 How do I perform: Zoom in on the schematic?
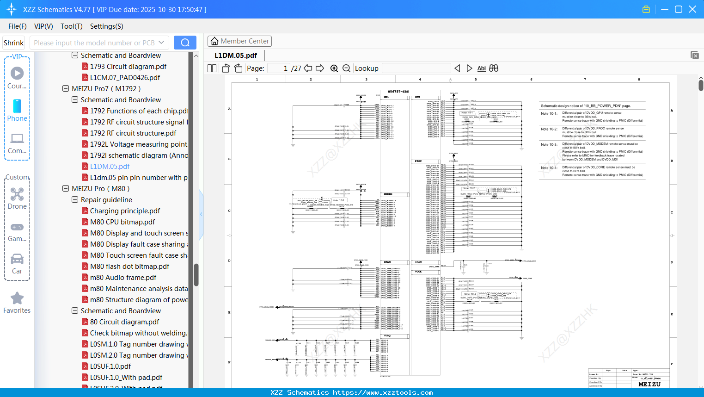[x=334, y=68]
